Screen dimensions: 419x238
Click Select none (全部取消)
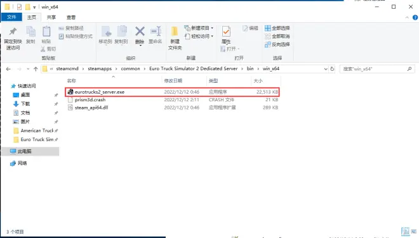tap(277, 36)
